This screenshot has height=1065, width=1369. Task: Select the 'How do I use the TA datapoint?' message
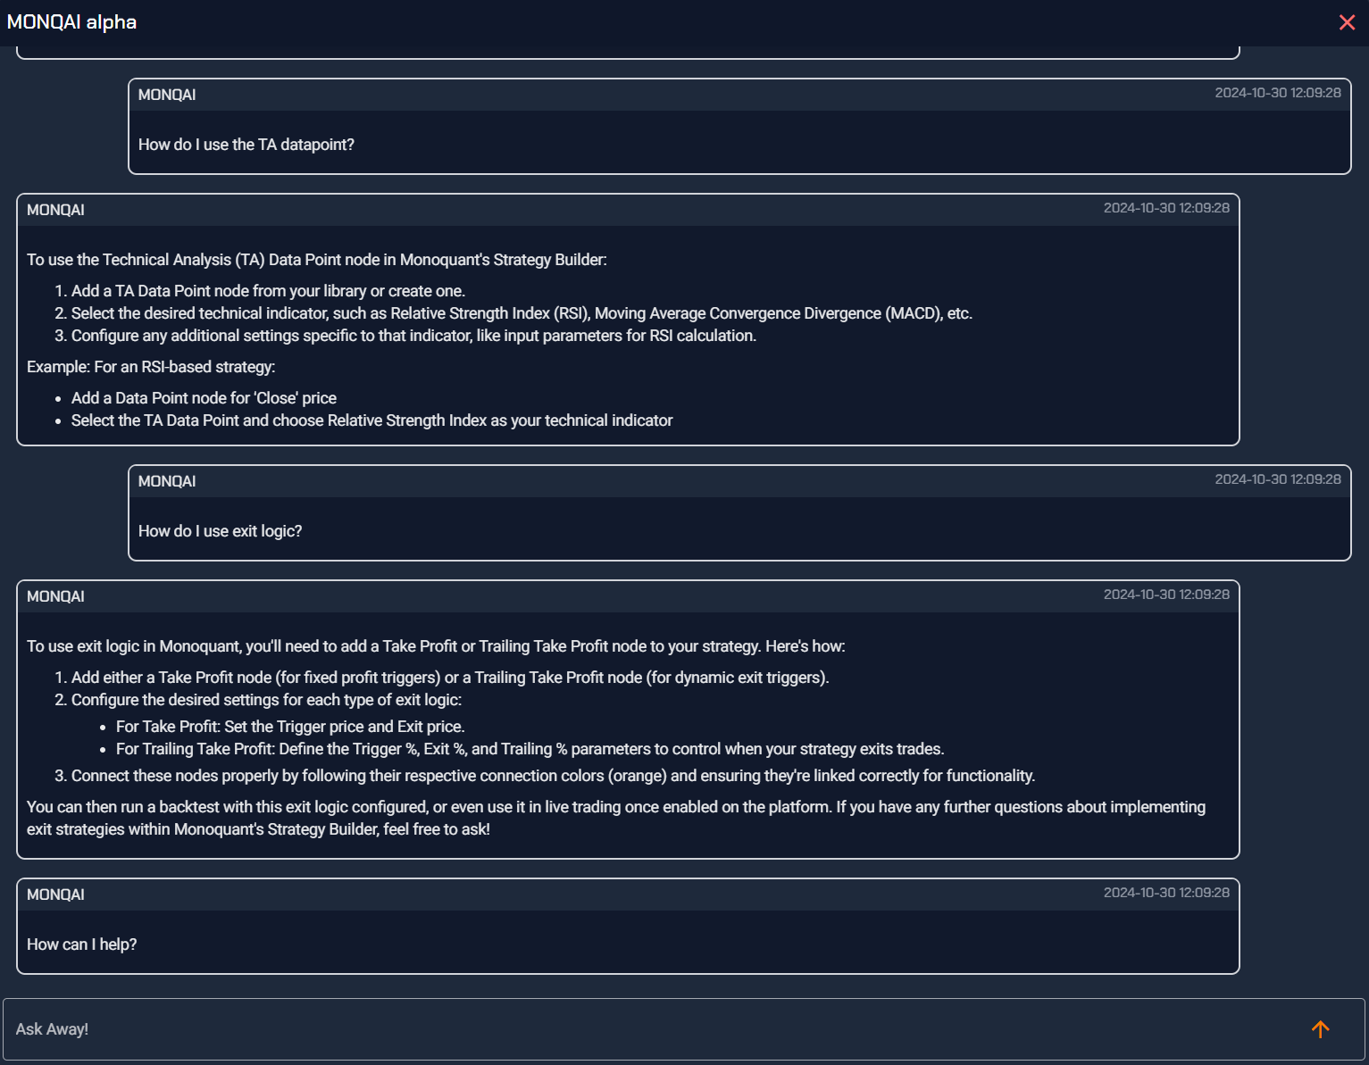(246, 145)
